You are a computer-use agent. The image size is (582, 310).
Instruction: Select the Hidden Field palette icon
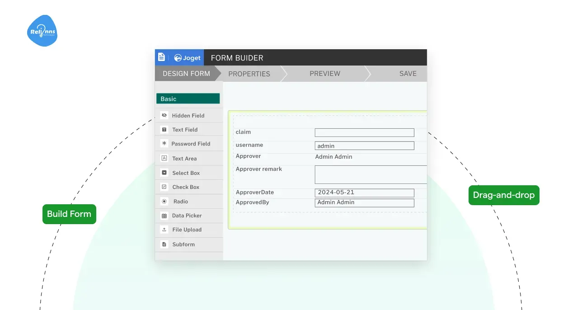[x=164, y=115]
